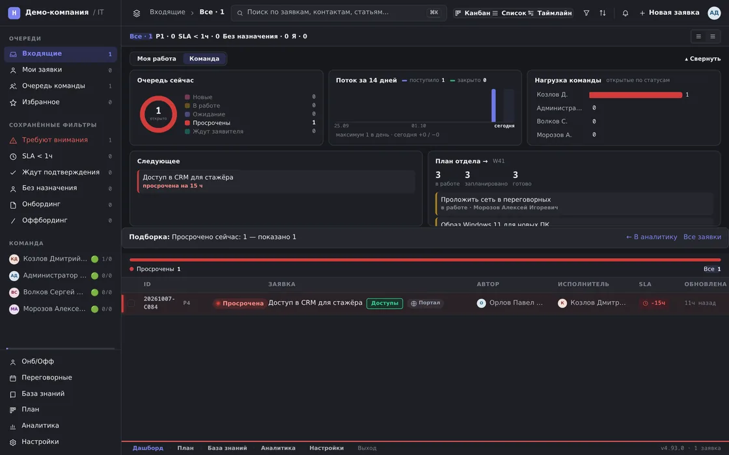The height and width of the screenshot is (455, 729).
Task: Select the Моя работа tab
Action: pos(157,58)
